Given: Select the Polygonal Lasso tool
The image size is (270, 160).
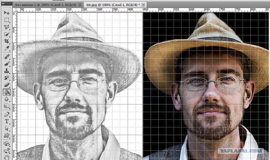Looking at the screenshot, I should [x=7, y=27].
